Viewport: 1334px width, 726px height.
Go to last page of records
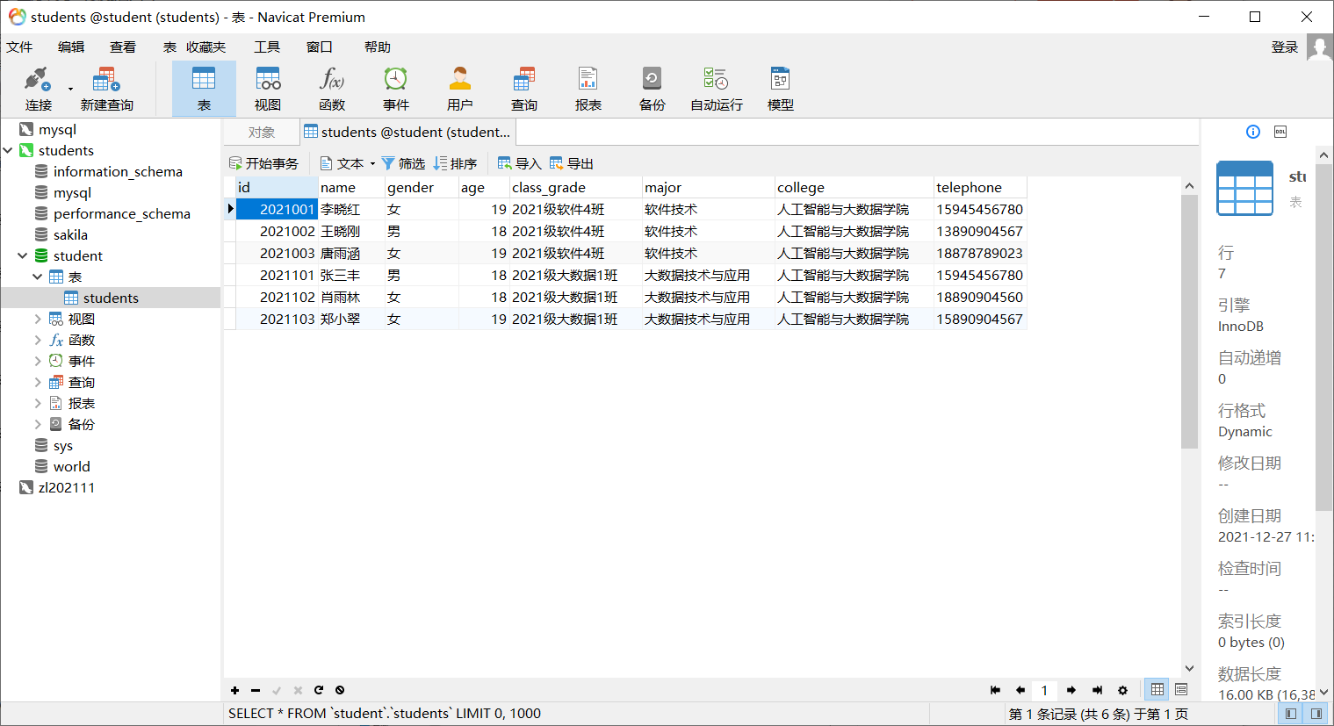[x=1097, y=690]
